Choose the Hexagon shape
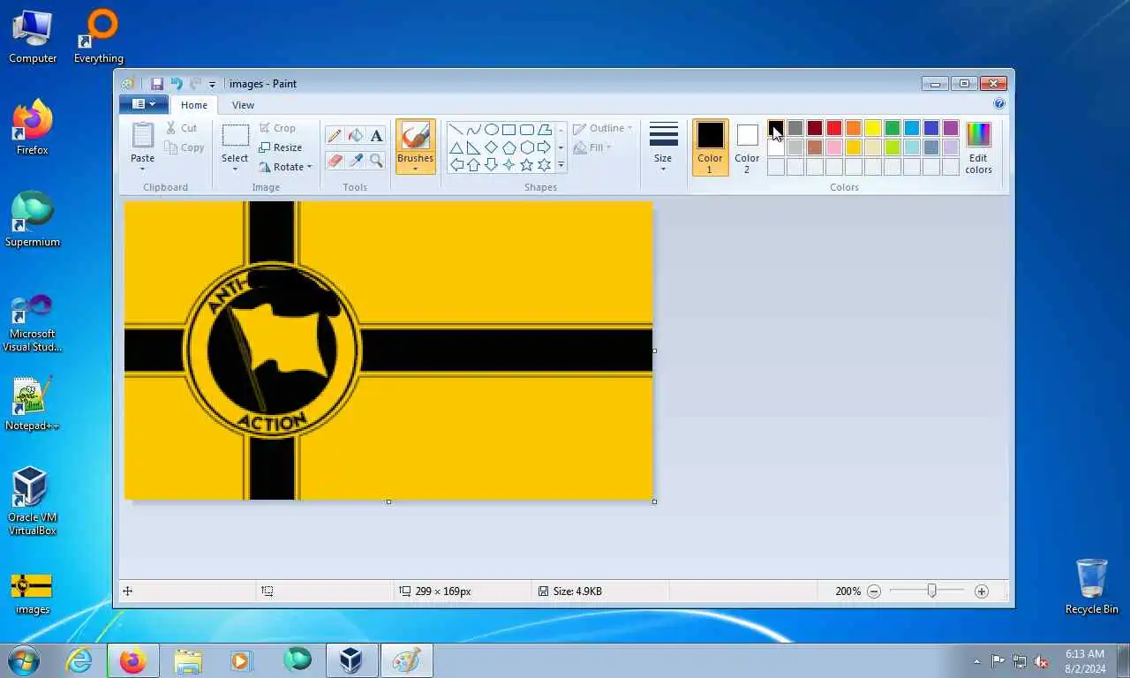Viewport: 1130px width, 678px height. 527,147
